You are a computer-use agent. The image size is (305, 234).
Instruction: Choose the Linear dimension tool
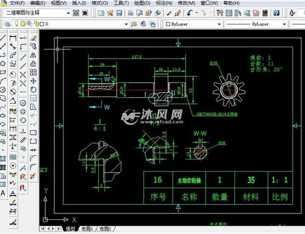13,38
